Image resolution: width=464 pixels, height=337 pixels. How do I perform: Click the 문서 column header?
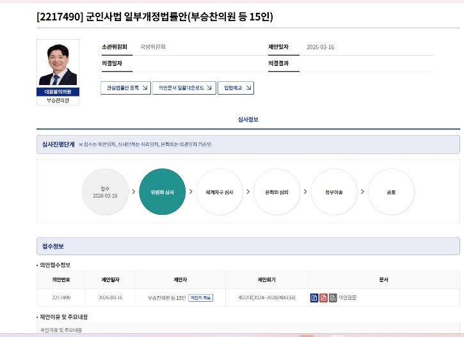(x=383, y=279)
